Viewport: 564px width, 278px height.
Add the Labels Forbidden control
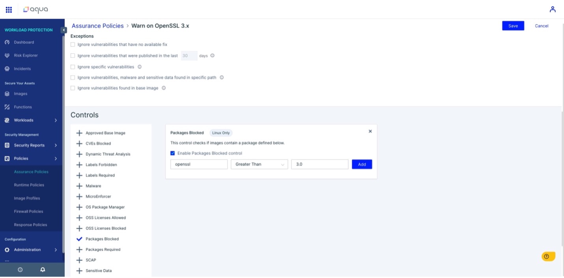pos(79,165)
